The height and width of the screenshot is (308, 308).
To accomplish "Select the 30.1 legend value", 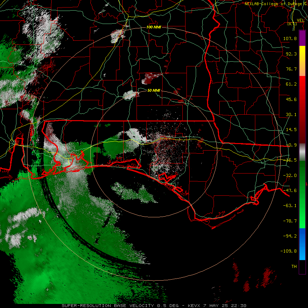I will coord(291,115).
